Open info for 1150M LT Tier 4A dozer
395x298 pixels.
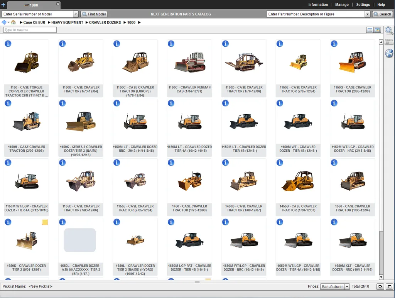click(x=171, y=103)
